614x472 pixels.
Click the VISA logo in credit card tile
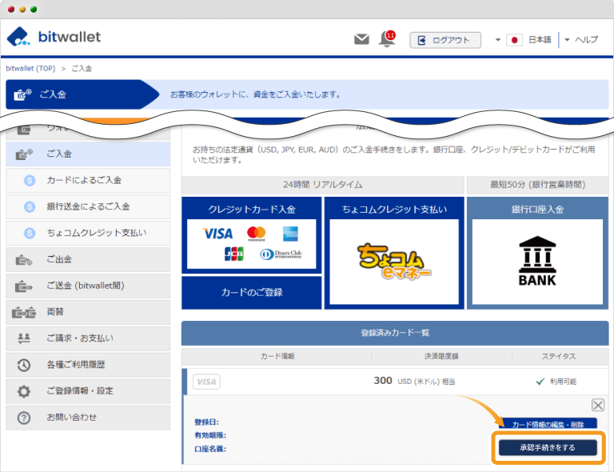click(217, 234)
